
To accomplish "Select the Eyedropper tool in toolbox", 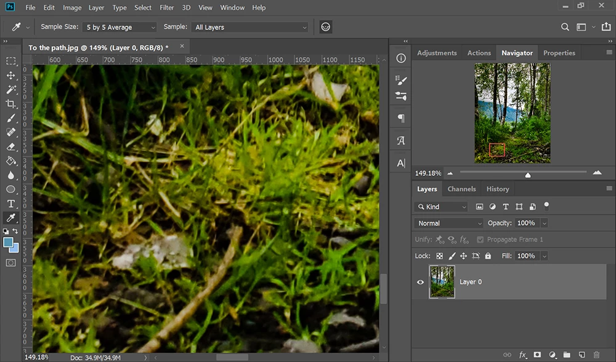I will [x=11, y=218].
